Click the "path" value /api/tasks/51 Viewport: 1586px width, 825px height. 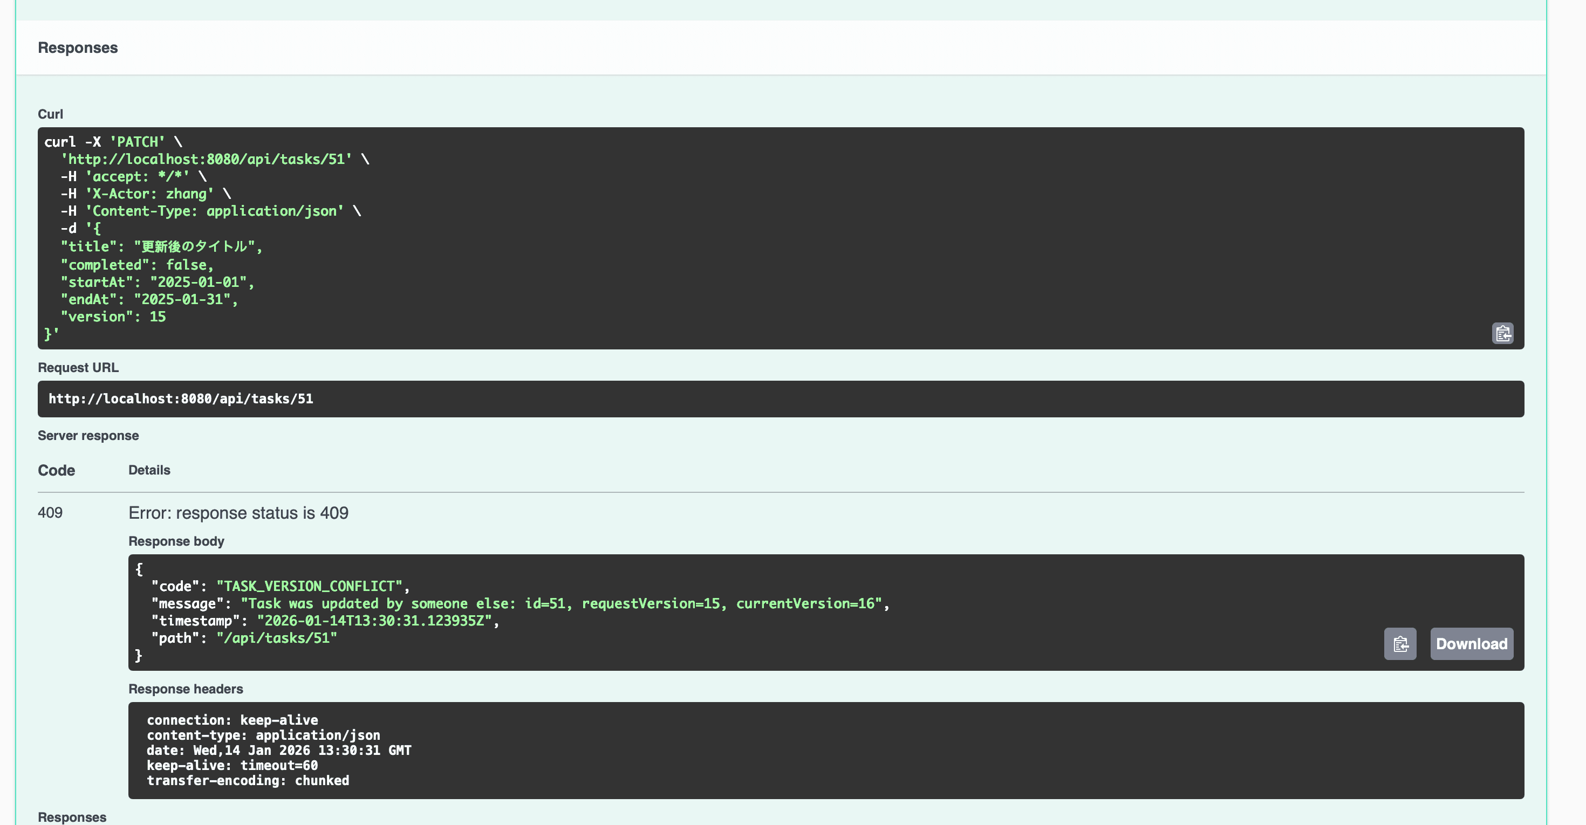point(276,638)
